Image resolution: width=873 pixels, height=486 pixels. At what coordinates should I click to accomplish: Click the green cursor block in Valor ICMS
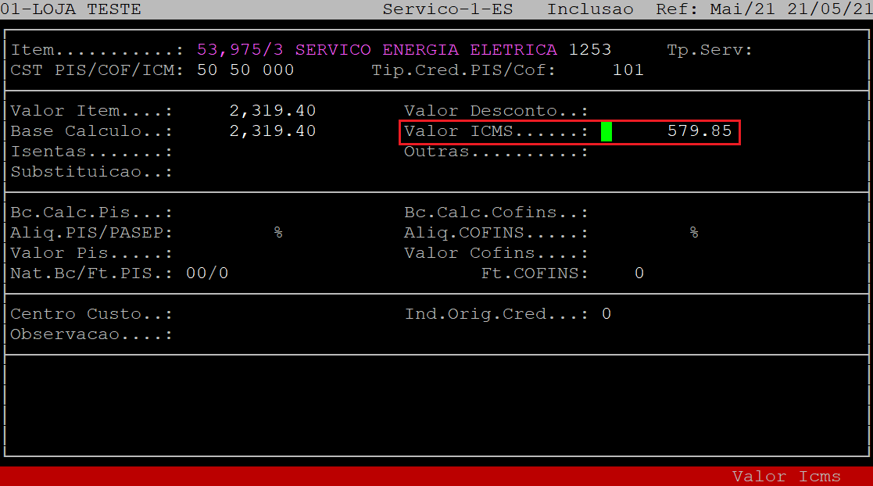(x=606, y=131)
